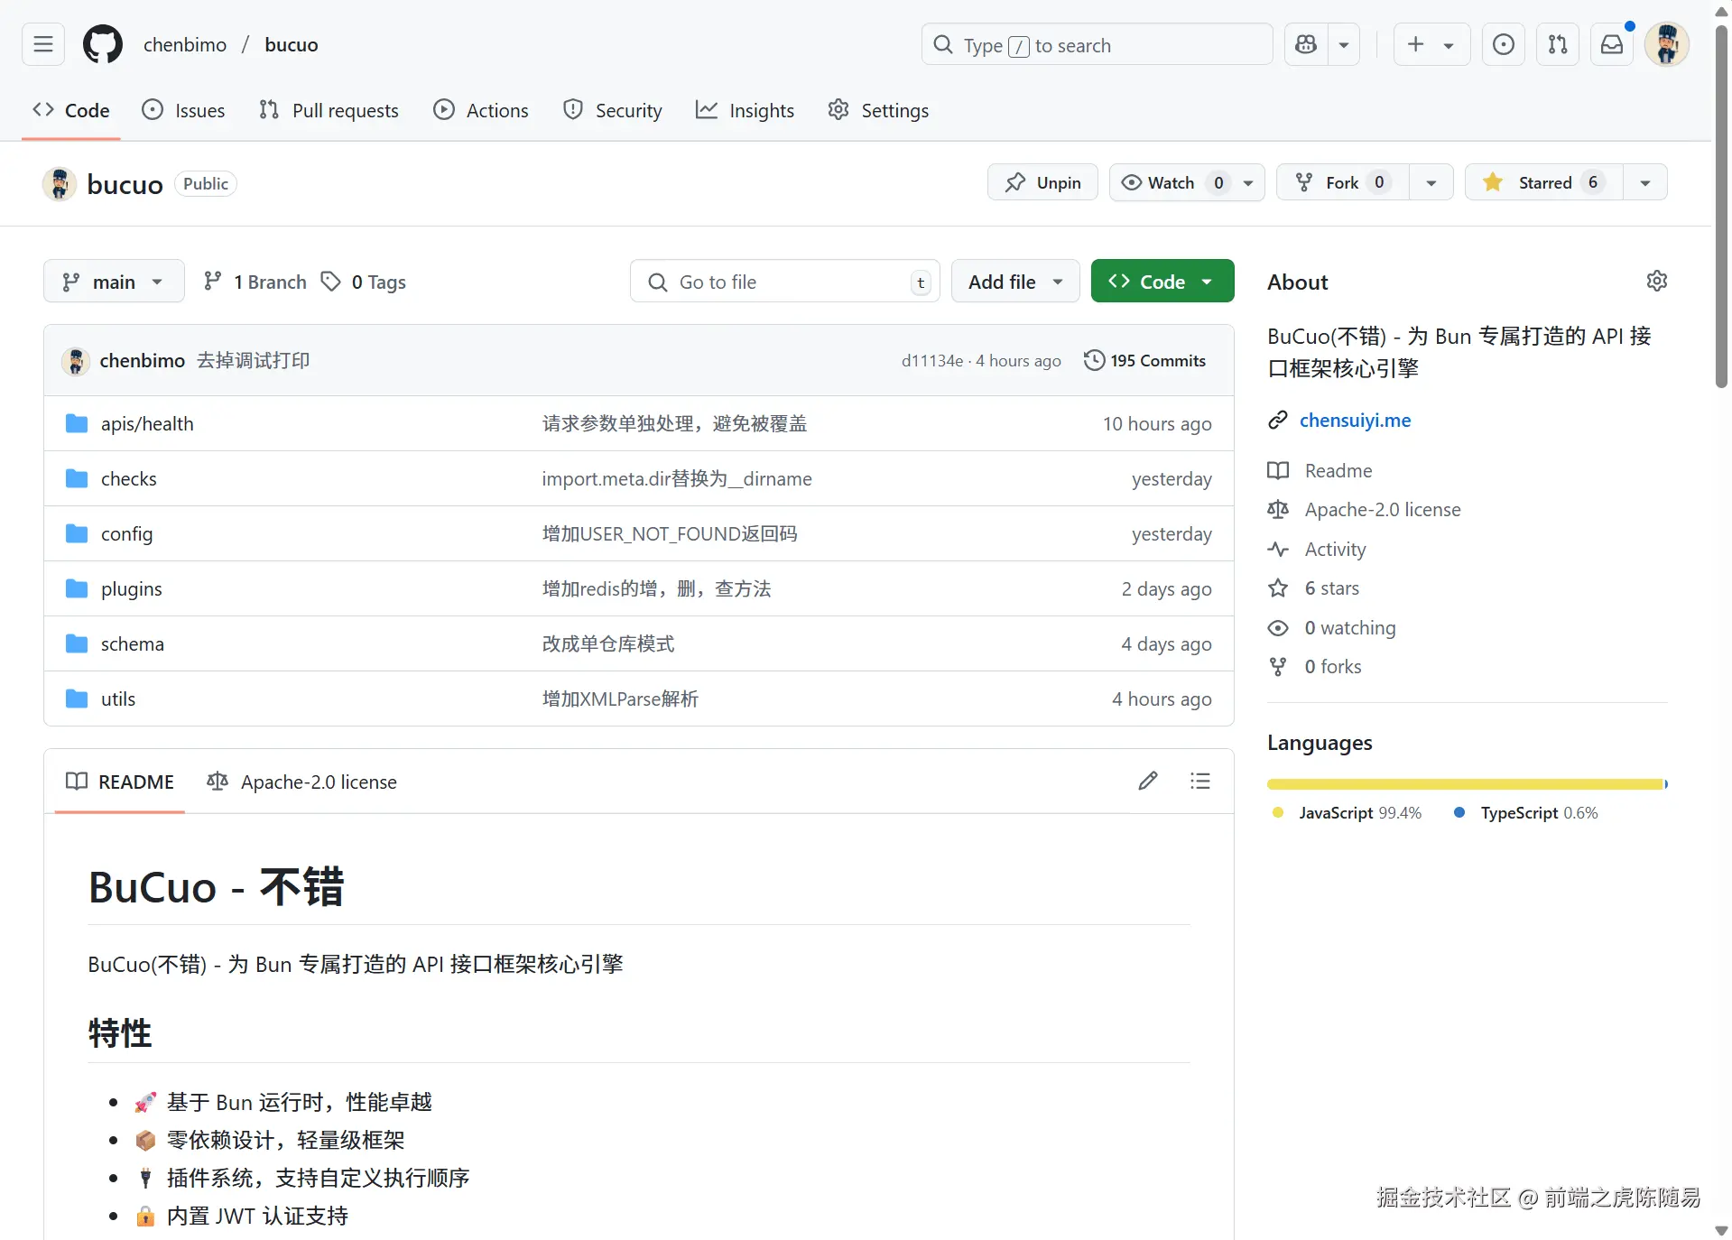
Task: Click the tag icon beside 0 Tags
Action: pyautogui.click(x=331, y=282)
